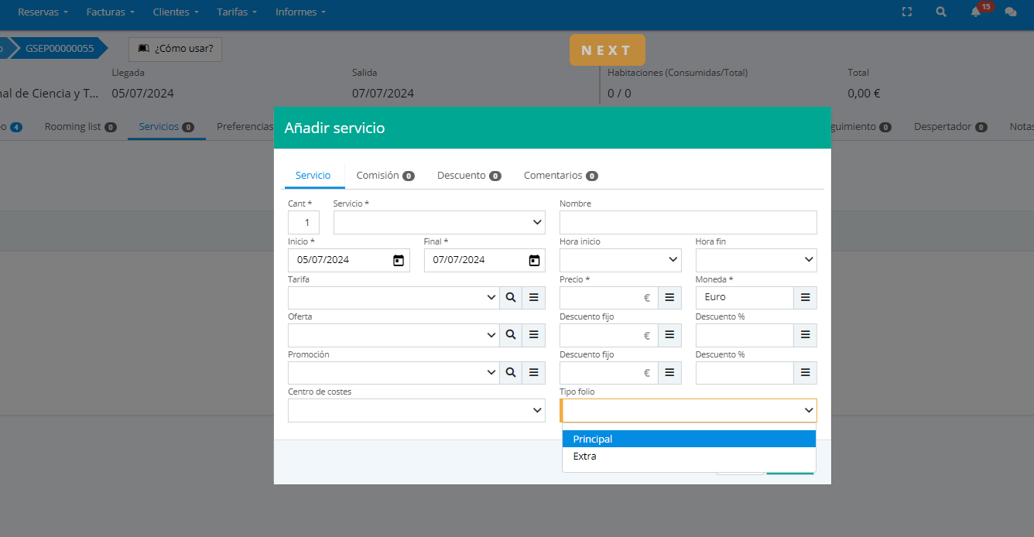Switch to the Comisión tab
This screenshot has width=1034, height=537.
(385, 176)
